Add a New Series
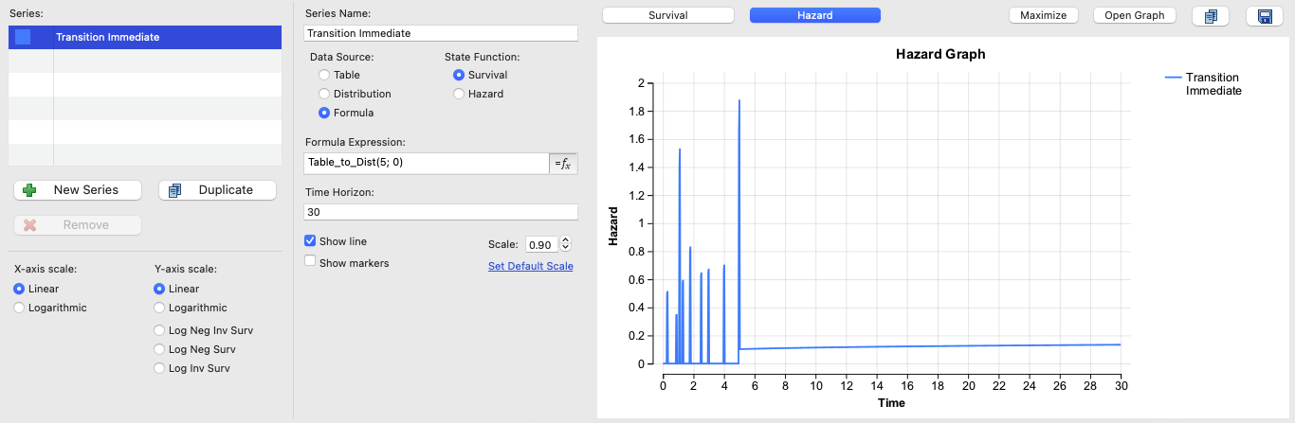 tap(78, 190)
